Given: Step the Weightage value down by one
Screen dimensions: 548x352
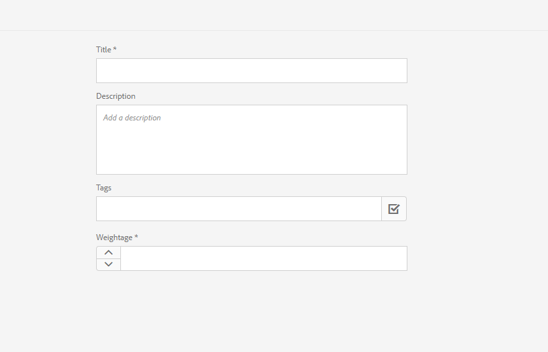Looking at the screenshot, I should pyautogui.click(x=109, y=264).
